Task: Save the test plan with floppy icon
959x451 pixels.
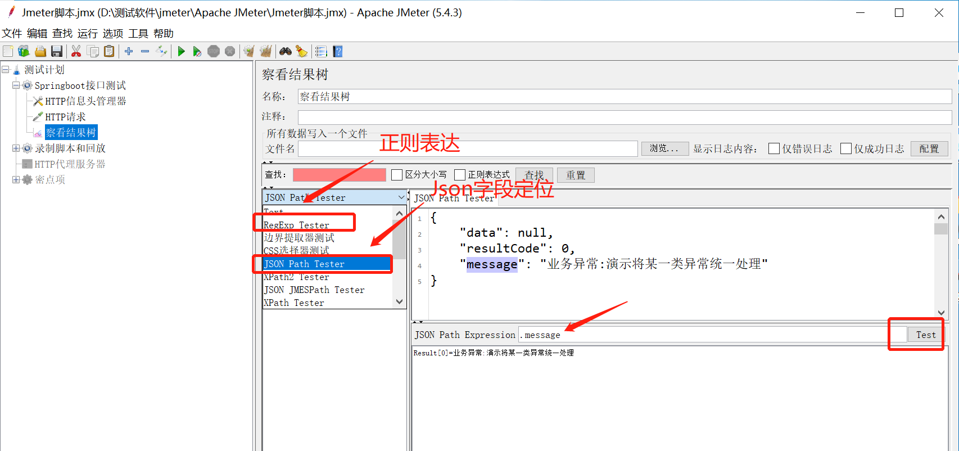Action: tap(57, 52)
